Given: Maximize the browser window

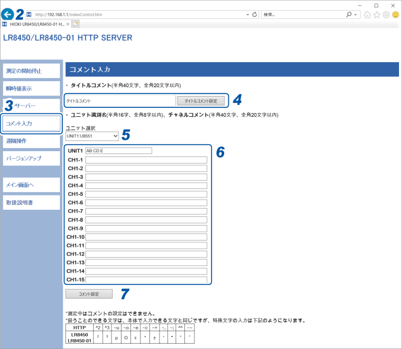Looking at the screenshot, I should 376,5.
